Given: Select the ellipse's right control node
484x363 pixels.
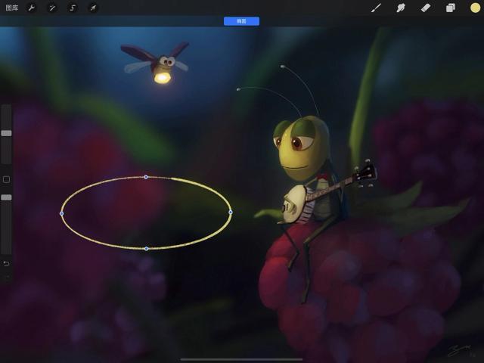Looking at the screenshot, I should [x=231, y=212].
